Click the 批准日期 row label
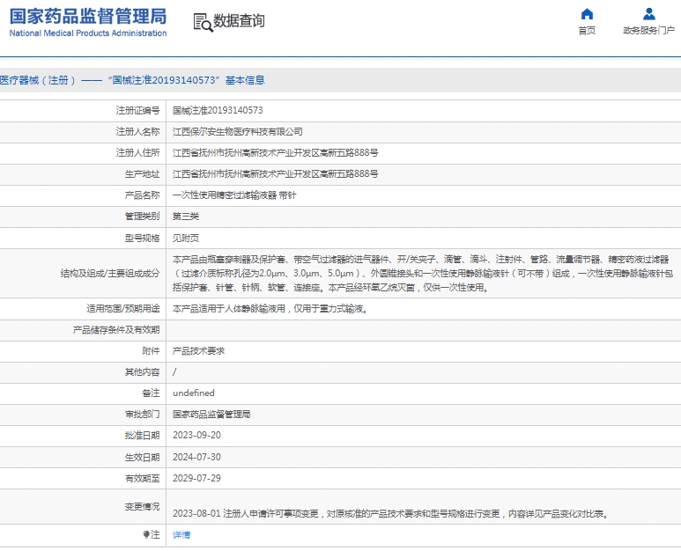The height and width of the screenshot is (551, 681). point(142,435)
